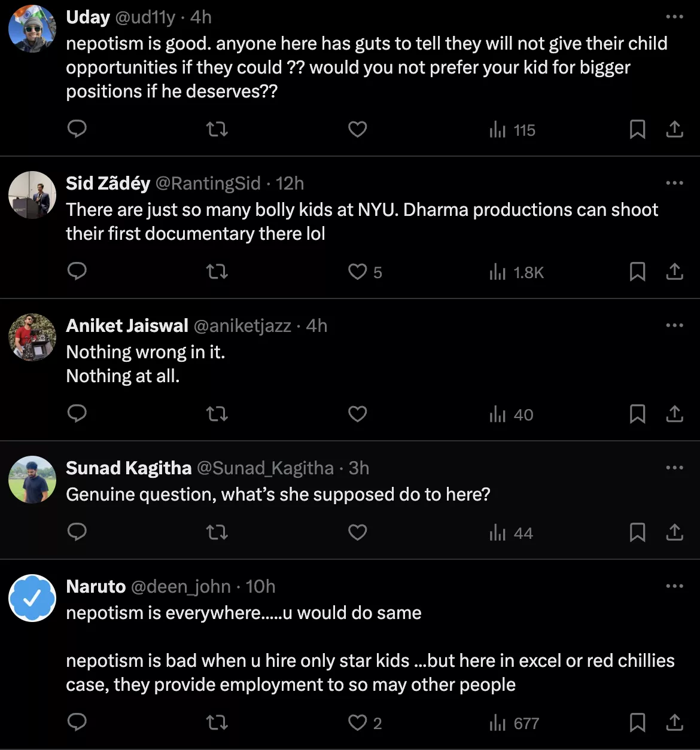Open @RantingSid profile handle

[x=208, y=183]
